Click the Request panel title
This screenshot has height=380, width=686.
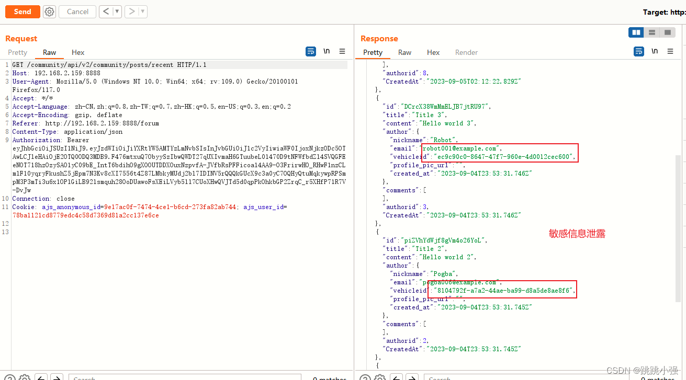click(x=21, y=39)
